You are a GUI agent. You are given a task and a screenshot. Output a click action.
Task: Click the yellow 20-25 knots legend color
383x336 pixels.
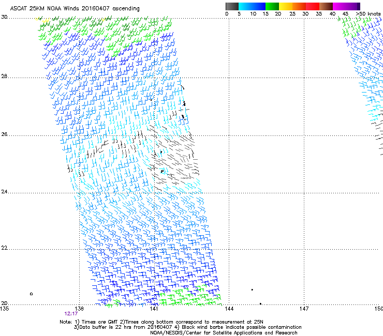tap(286, 6)
